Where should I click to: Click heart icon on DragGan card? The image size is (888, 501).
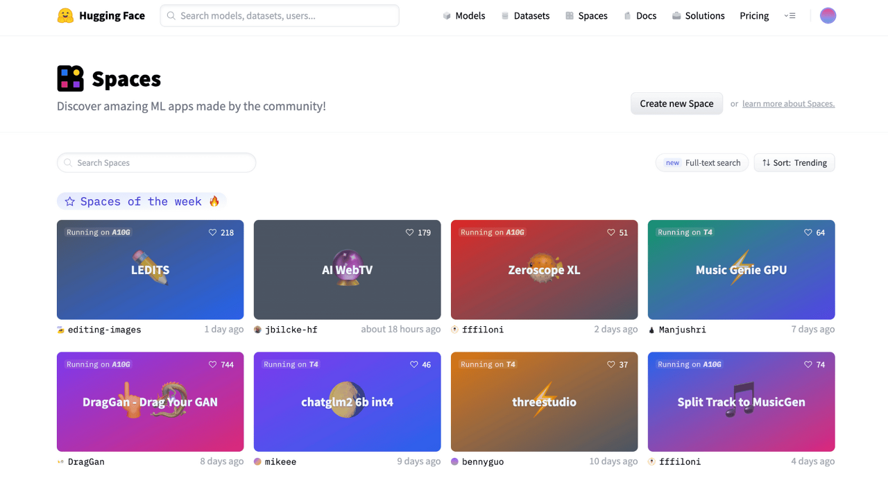point(213,364)
